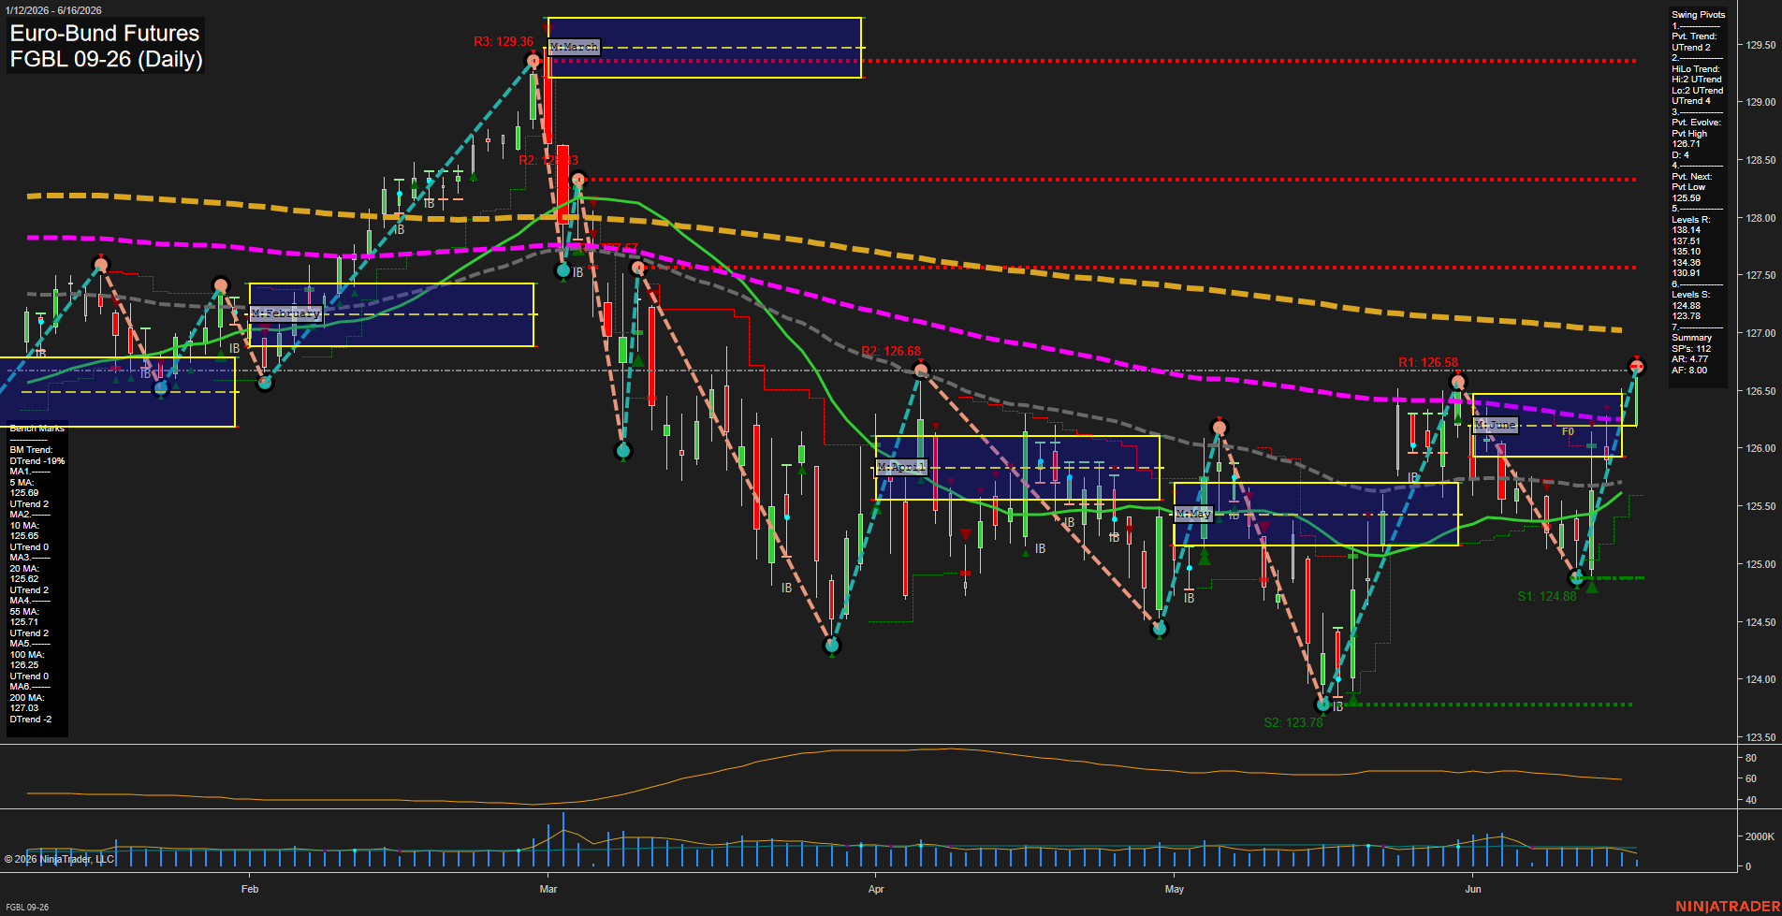The height and width of the screenshot is (916, 1782).
Task: Click the M:April month box label
Action: pos(901,467)
